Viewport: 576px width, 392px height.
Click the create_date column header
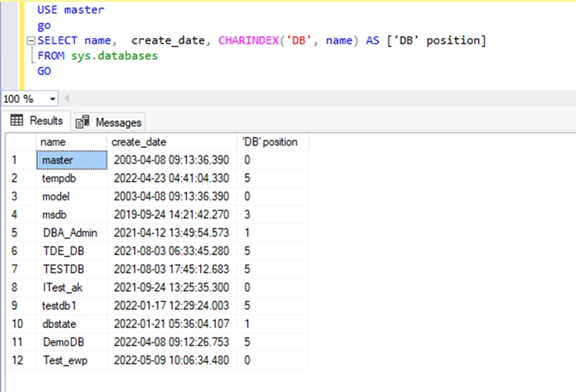(x=172, y=142)
